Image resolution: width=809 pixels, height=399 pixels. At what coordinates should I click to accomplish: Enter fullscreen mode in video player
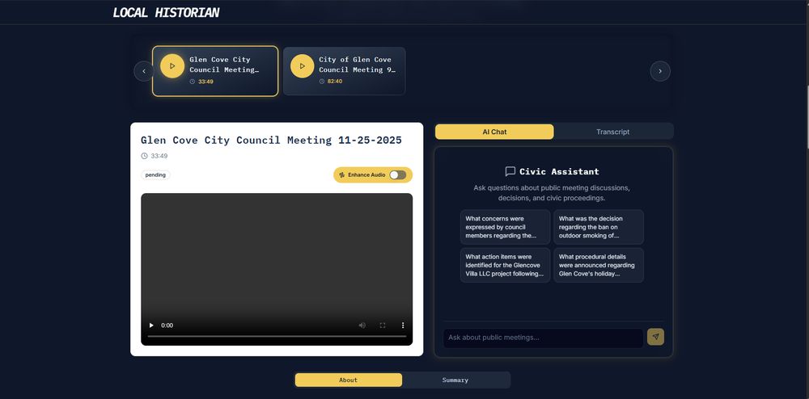tap(383, 325)
